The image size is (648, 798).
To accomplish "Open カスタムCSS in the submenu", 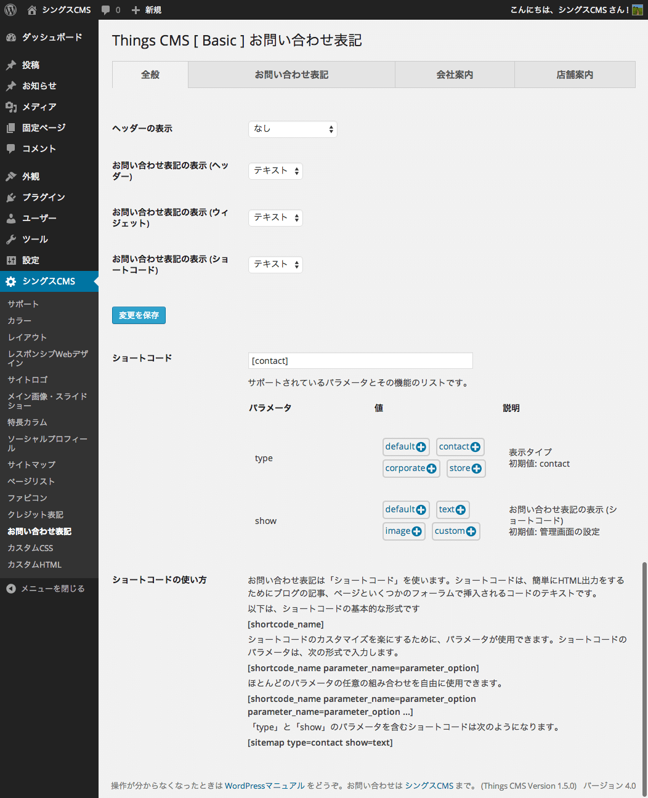I will [30, 548].
